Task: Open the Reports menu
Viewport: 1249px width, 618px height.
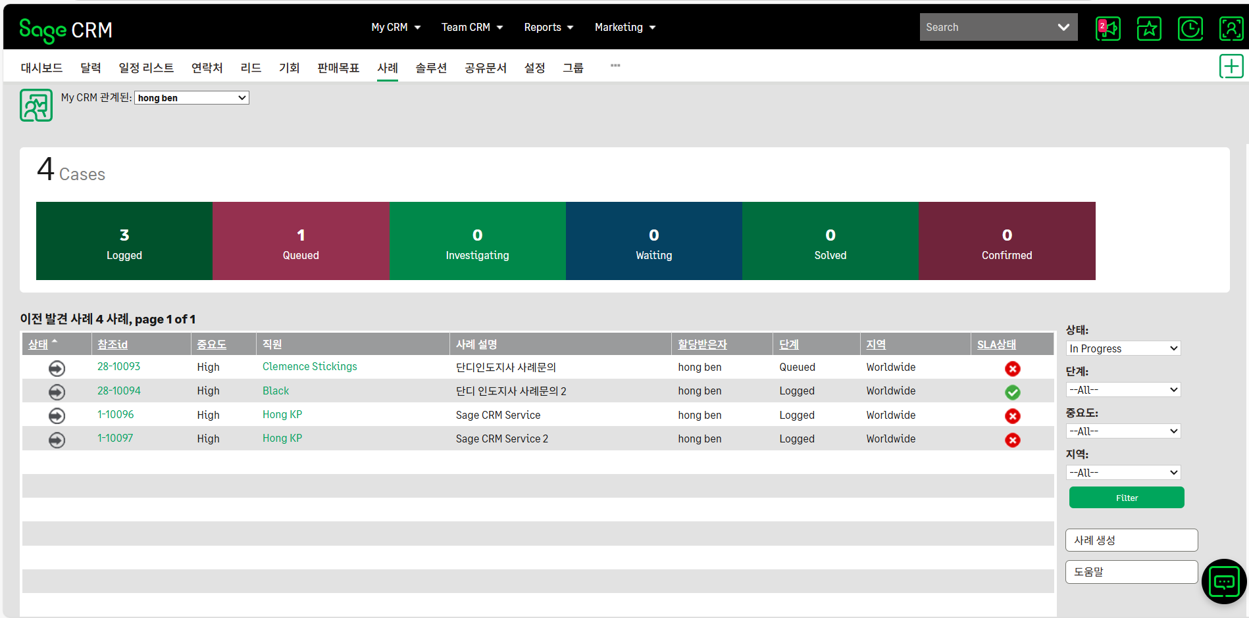Action: pyautogui.click(x=548, y=27)
